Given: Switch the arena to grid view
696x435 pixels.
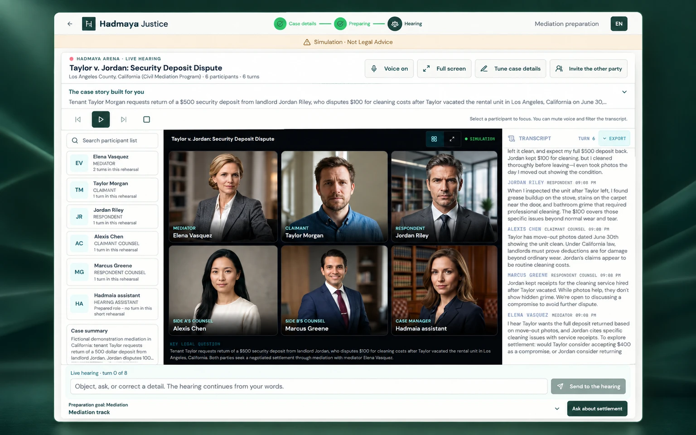Looking at the screenshot, I should (x=434, y=139).
